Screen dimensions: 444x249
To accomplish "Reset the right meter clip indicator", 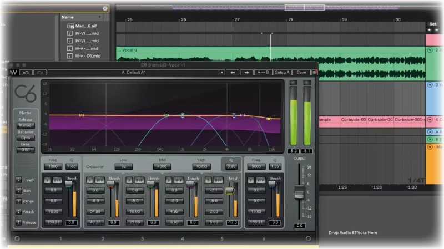I will (307, 82).
